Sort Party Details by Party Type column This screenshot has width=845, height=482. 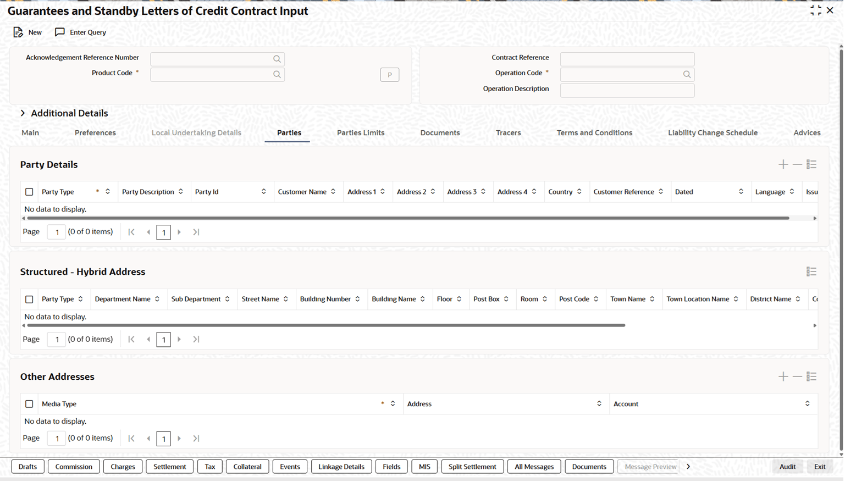pyautogui.click(x=108, y=192)
